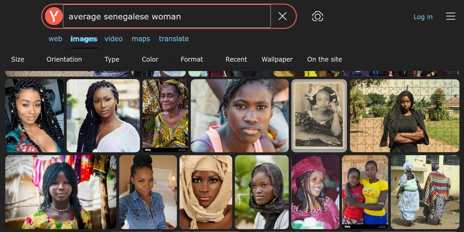
Task: Open the Format filter dropdown
Action: point(196,60)
